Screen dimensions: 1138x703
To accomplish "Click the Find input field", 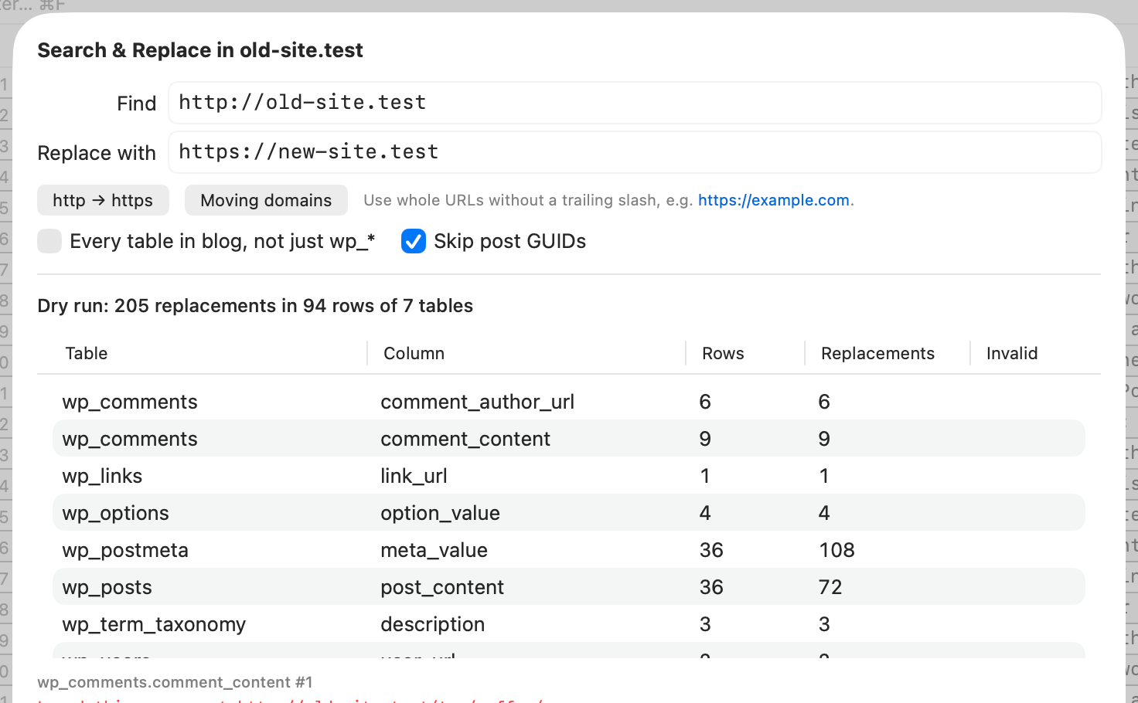I will point(635,103).
